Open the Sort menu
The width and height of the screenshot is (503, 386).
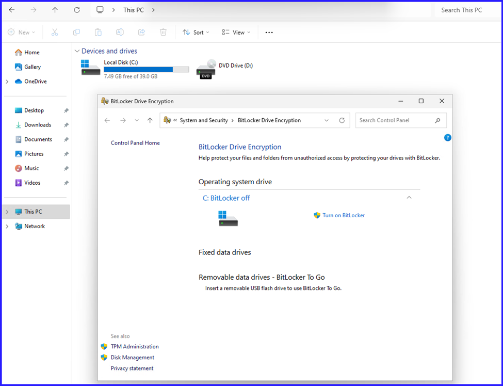(x=196, y=33)
